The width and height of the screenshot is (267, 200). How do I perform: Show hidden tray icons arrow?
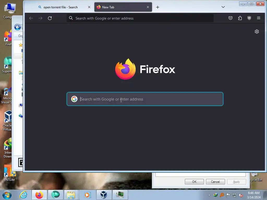pyautogui.click(x=209, y=195)
